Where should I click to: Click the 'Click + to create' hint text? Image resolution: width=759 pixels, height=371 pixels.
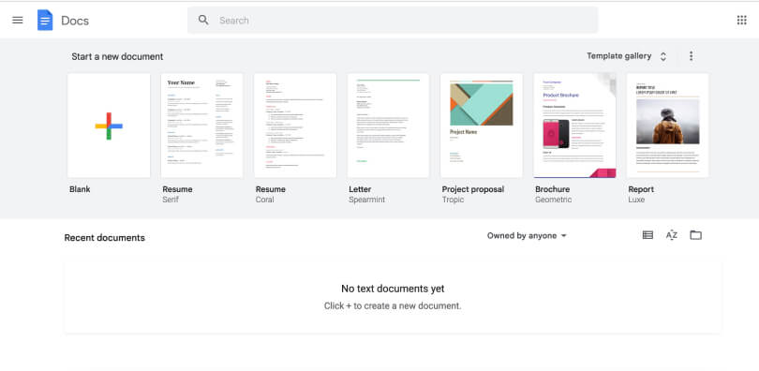(x=393, y=306)
